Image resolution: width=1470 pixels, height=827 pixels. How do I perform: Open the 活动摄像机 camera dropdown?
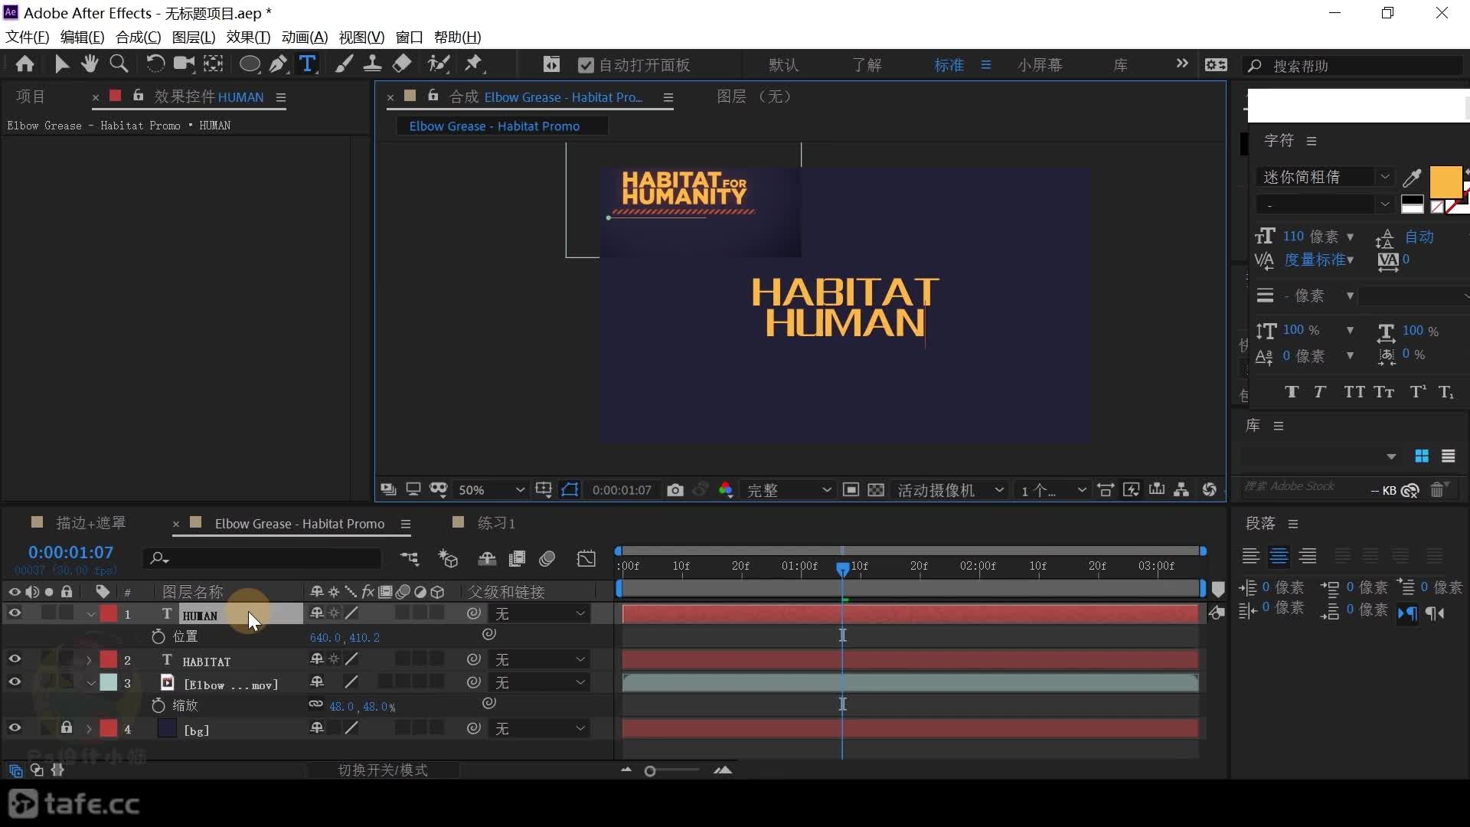point(950,490)
